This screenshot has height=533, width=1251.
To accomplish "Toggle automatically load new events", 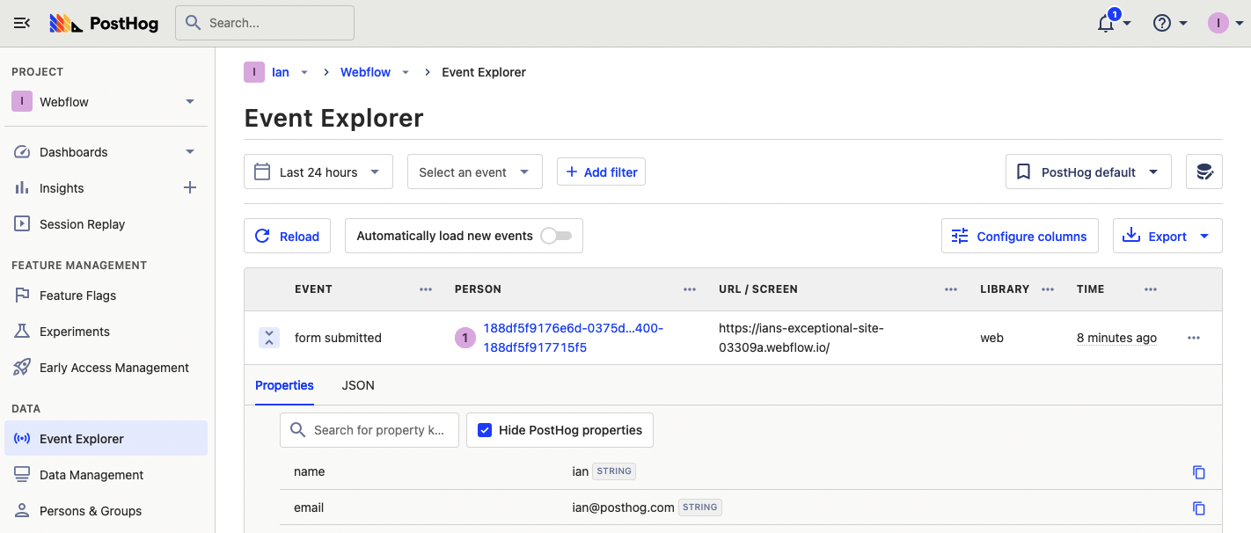I will [x=556, y=236].
